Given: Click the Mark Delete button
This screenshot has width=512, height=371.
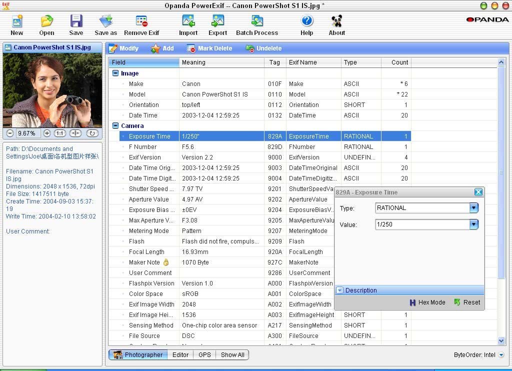Looking at the screenshot, I should [x=209, y=48].
